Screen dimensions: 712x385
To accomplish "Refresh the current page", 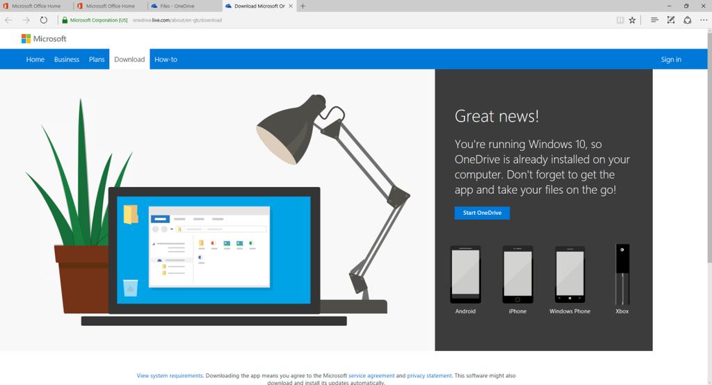I will (x=44, y=20).
